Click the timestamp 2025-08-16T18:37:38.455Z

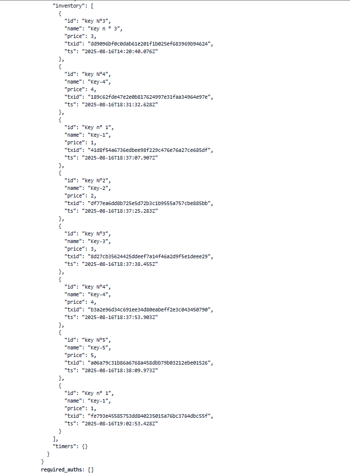tap(120, 264)
